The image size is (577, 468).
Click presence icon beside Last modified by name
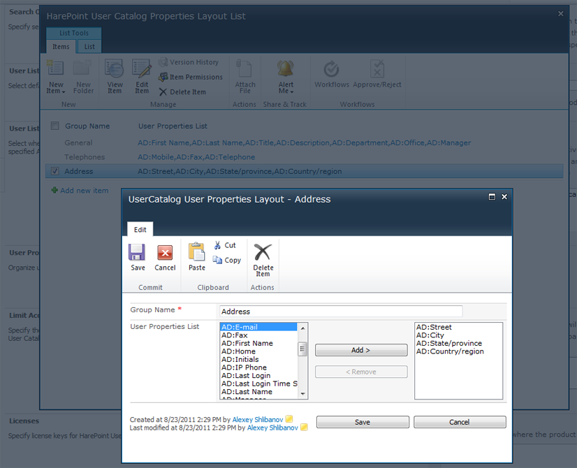[x=304, y=427]
